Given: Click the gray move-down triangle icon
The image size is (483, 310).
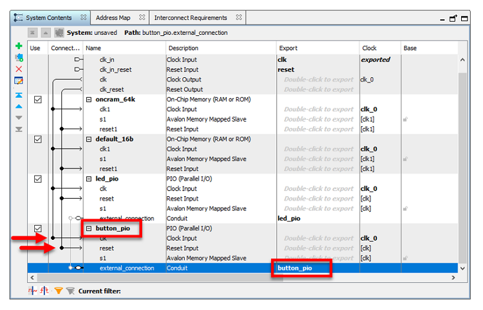Looking at the screenshot, I should point(19,118).
